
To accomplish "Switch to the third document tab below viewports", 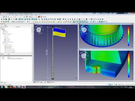I will point(51,82).
